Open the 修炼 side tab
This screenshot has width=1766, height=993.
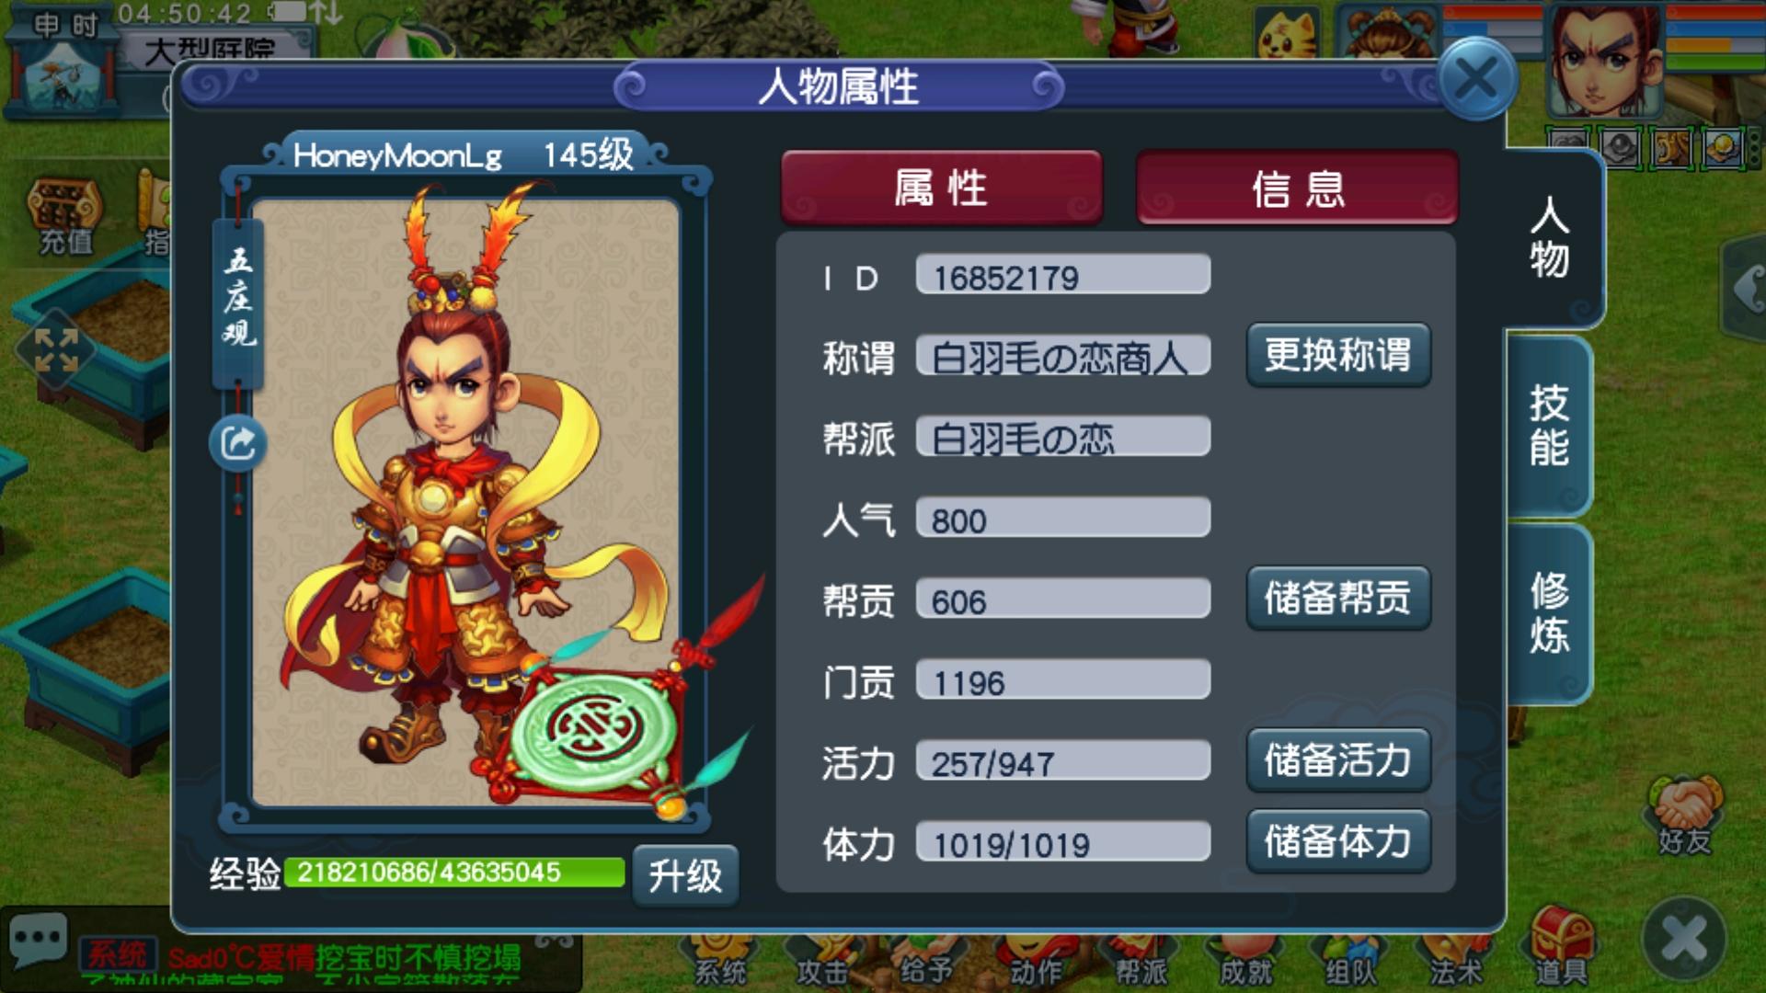point(1550,613)
